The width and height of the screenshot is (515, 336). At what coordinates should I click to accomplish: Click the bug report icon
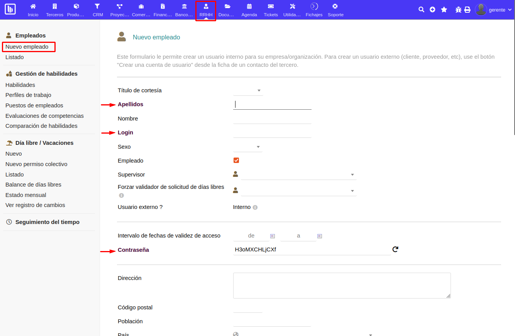pos(458,10)
